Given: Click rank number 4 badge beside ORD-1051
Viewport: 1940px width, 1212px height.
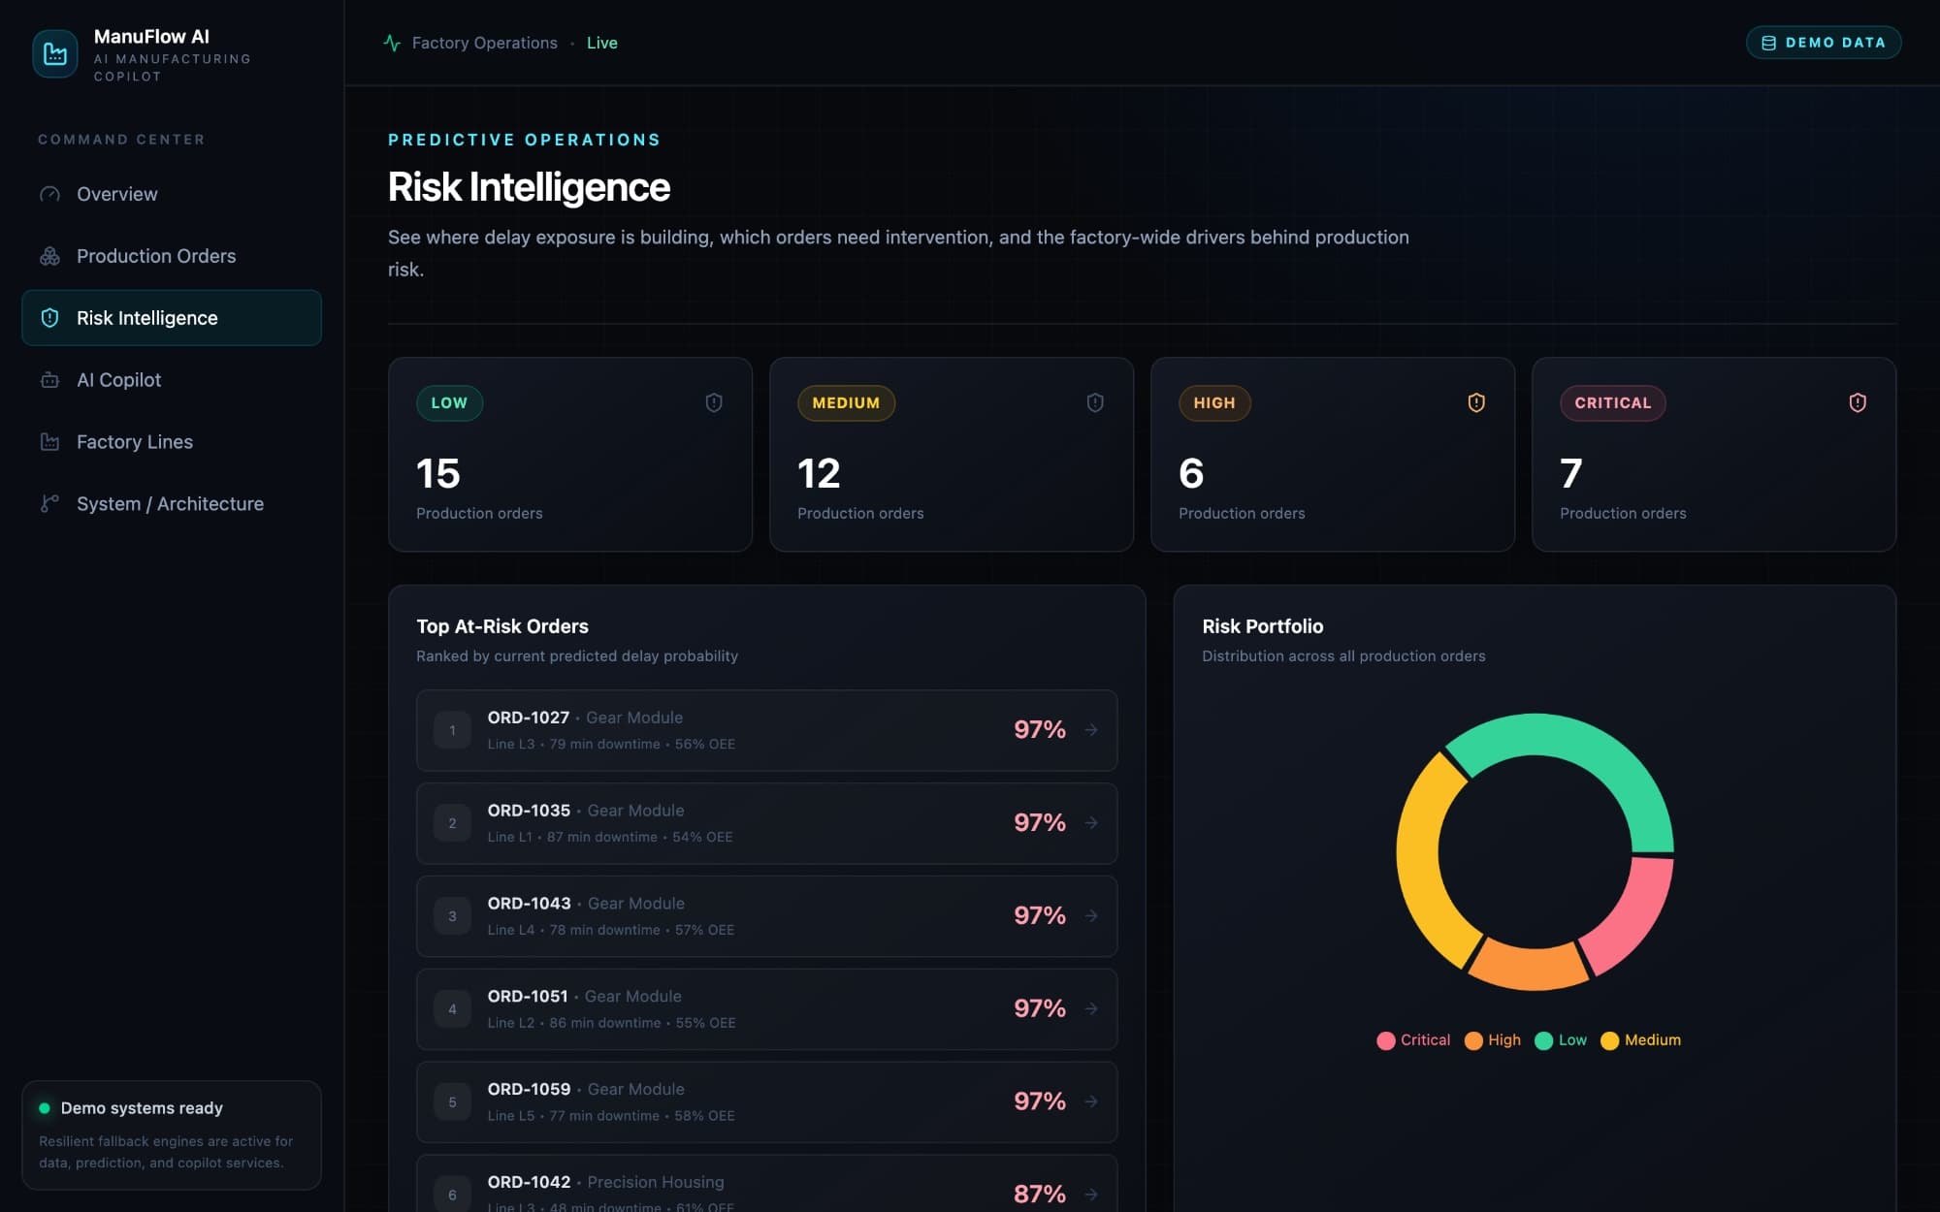Looking at the screenshot, I should click(452, 1009).
